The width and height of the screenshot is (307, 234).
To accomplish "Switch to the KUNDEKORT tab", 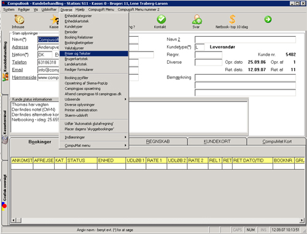I will (217, 142).
